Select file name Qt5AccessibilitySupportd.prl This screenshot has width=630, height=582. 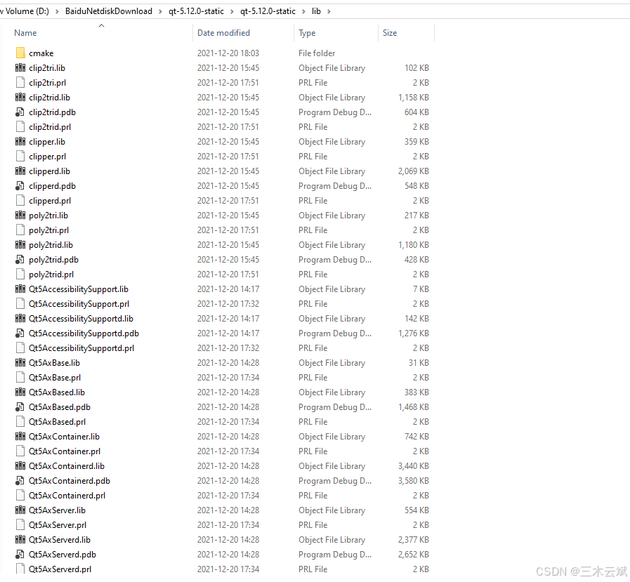[x=81, y=348]
